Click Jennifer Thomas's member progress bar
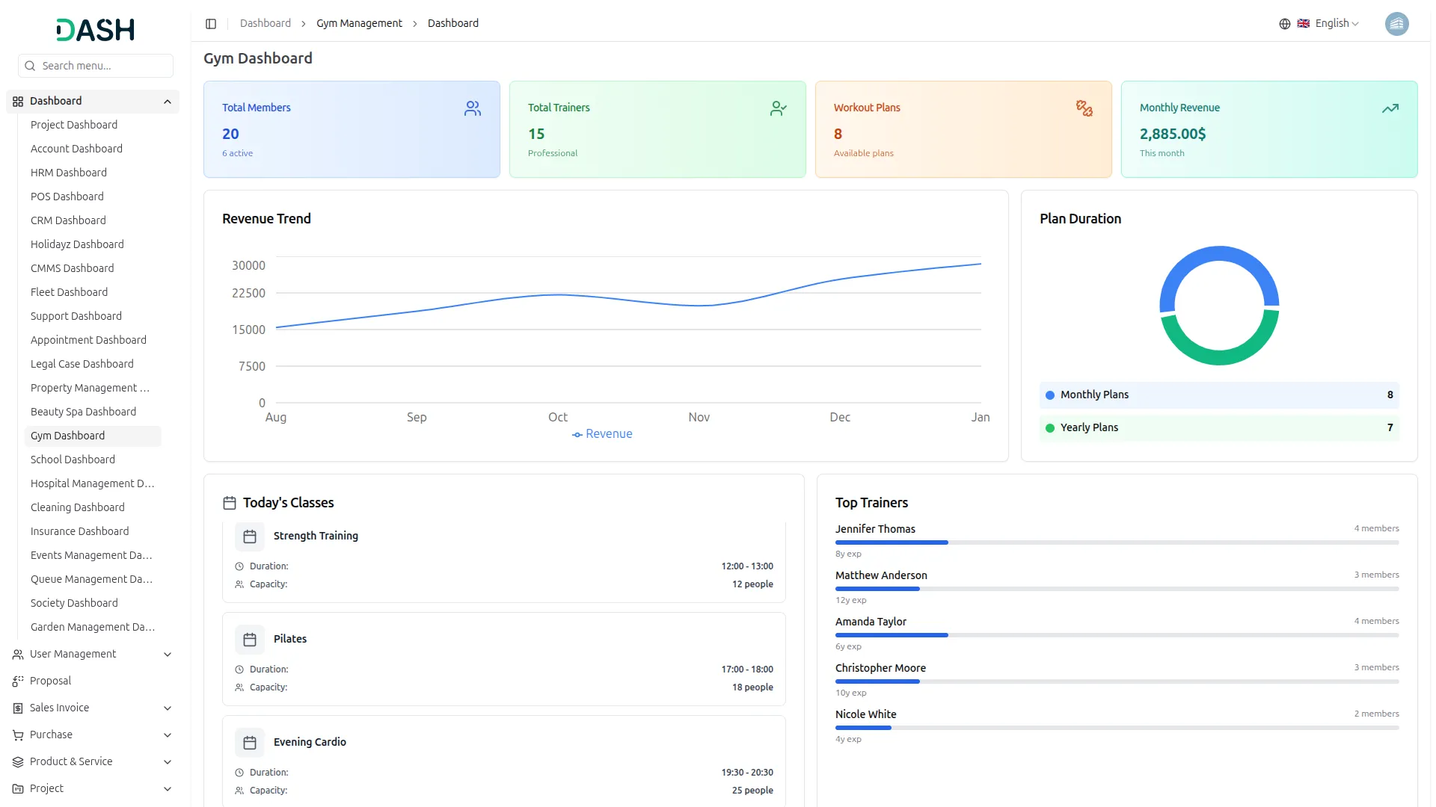 click(x=1116, y=542)
